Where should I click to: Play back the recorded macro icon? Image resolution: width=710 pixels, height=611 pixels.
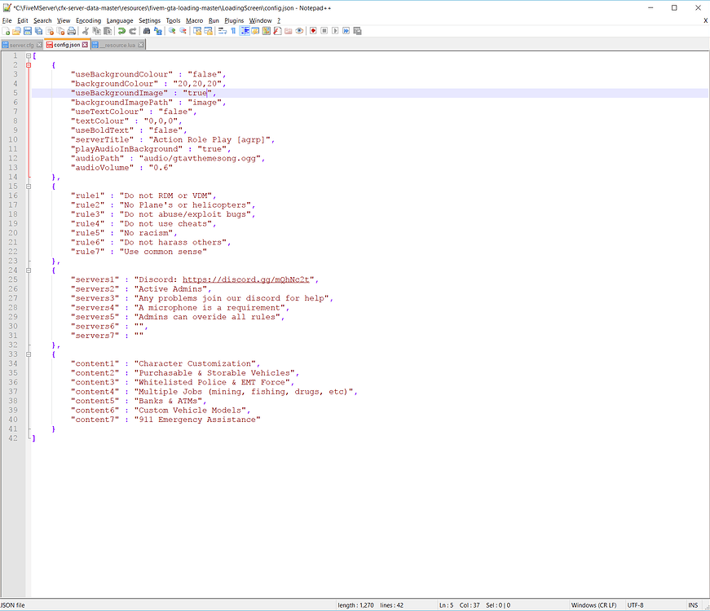point(335,31)
